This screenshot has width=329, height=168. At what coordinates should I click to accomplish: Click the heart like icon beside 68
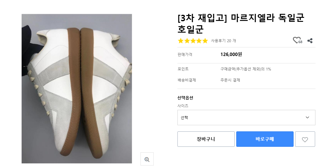coord(296,40)
